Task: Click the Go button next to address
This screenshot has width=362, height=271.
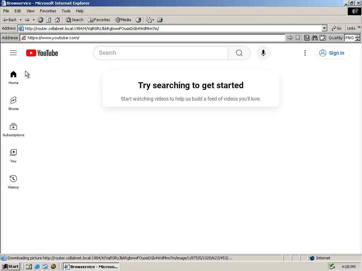Action: 337,28
